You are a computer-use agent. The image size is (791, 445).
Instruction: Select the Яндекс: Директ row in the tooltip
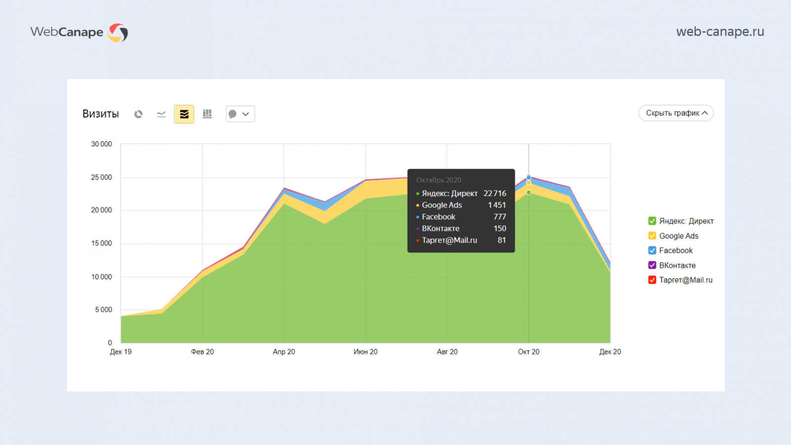pos(461,193)
